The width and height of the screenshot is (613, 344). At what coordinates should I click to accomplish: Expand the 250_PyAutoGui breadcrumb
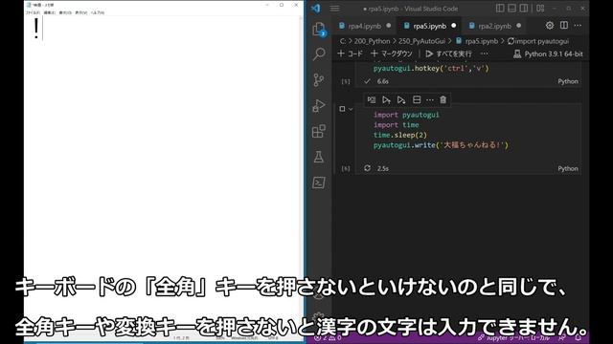click(421, 41)
